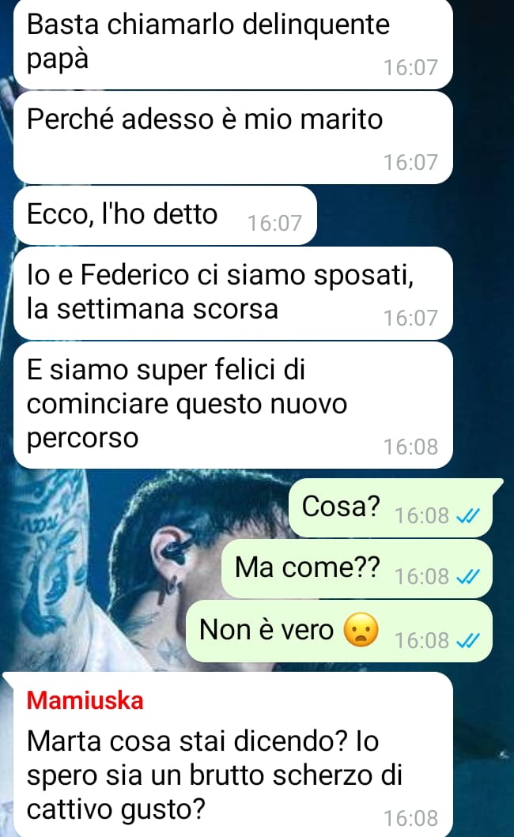Tap the 16:07 timestamp on "Ecco, l'ho detto"

(274, 223)
